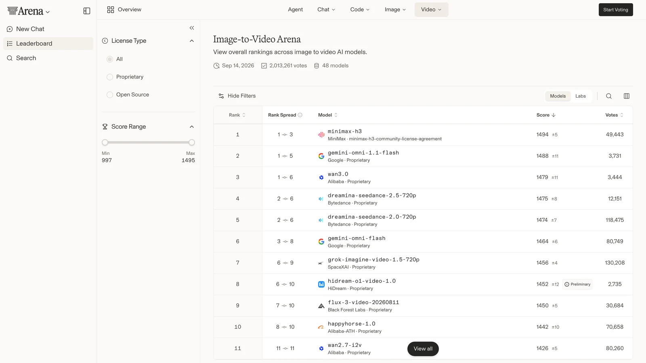
Task: Toggle the sidebar panel icon
Action: pyautogui.click(x=87, y=11)
